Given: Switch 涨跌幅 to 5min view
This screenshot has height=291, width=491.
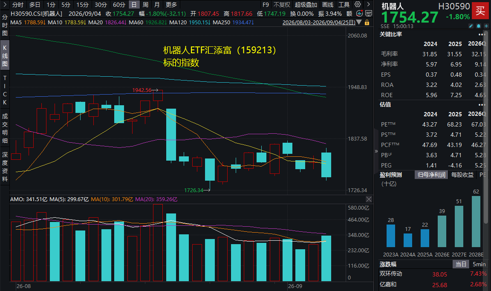Looking at the screenshot, I should [x=479, y=264].
